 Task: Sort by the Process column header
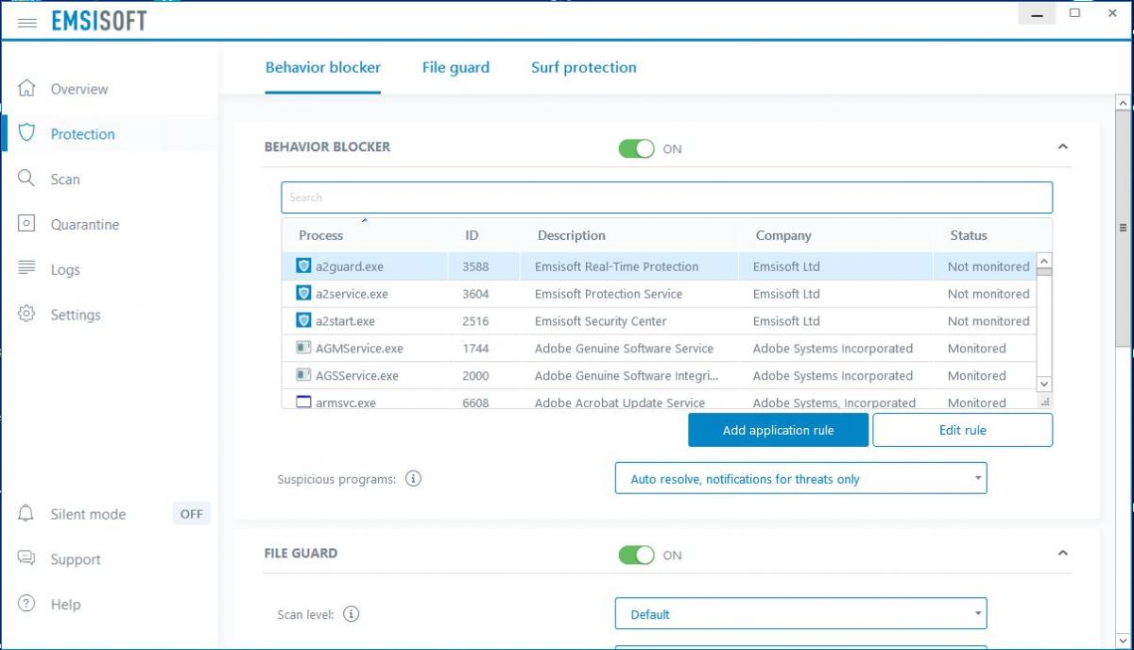[x=321, y=235]
